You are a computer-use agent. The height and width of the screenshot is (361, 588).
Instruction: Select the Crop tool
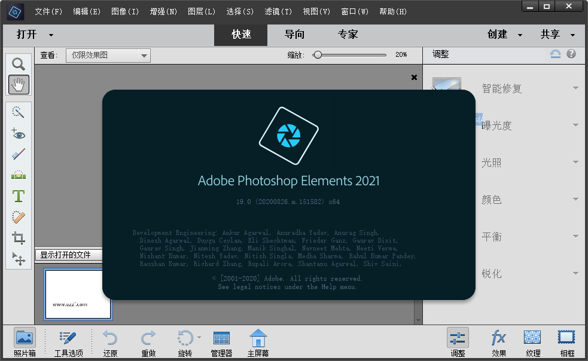[18, 238]
